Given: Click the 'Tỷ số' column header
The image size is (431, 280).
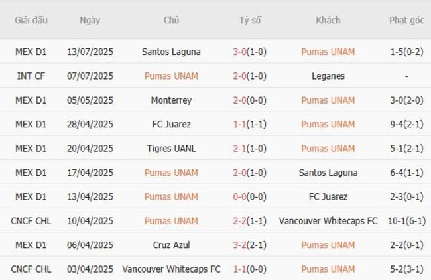Looking at the screenshot, I should click(250, 20).
